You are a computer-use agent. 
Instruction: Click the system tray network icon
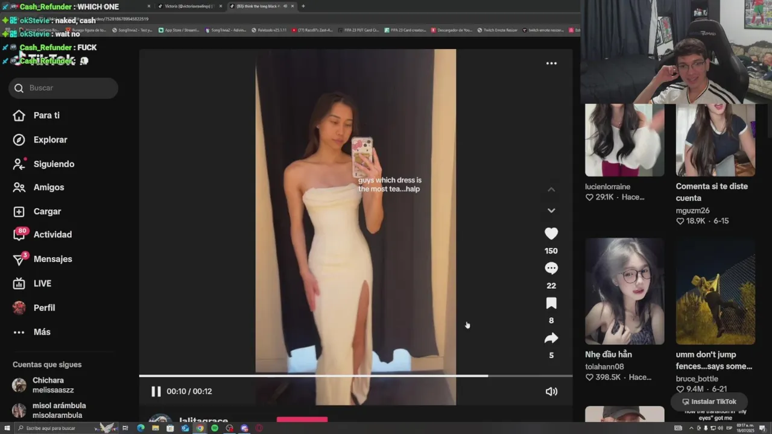(714, 428)
